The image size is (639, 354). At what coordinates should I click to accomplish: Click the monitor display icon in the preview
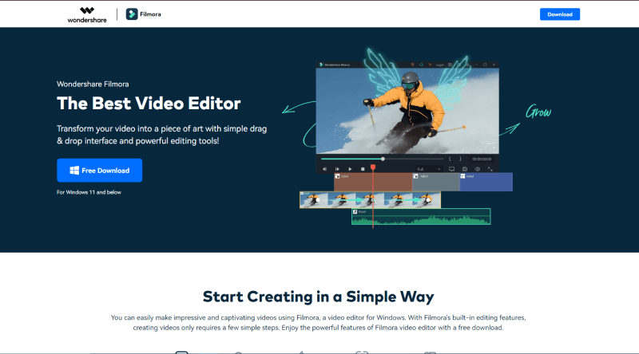pos(451,169)
